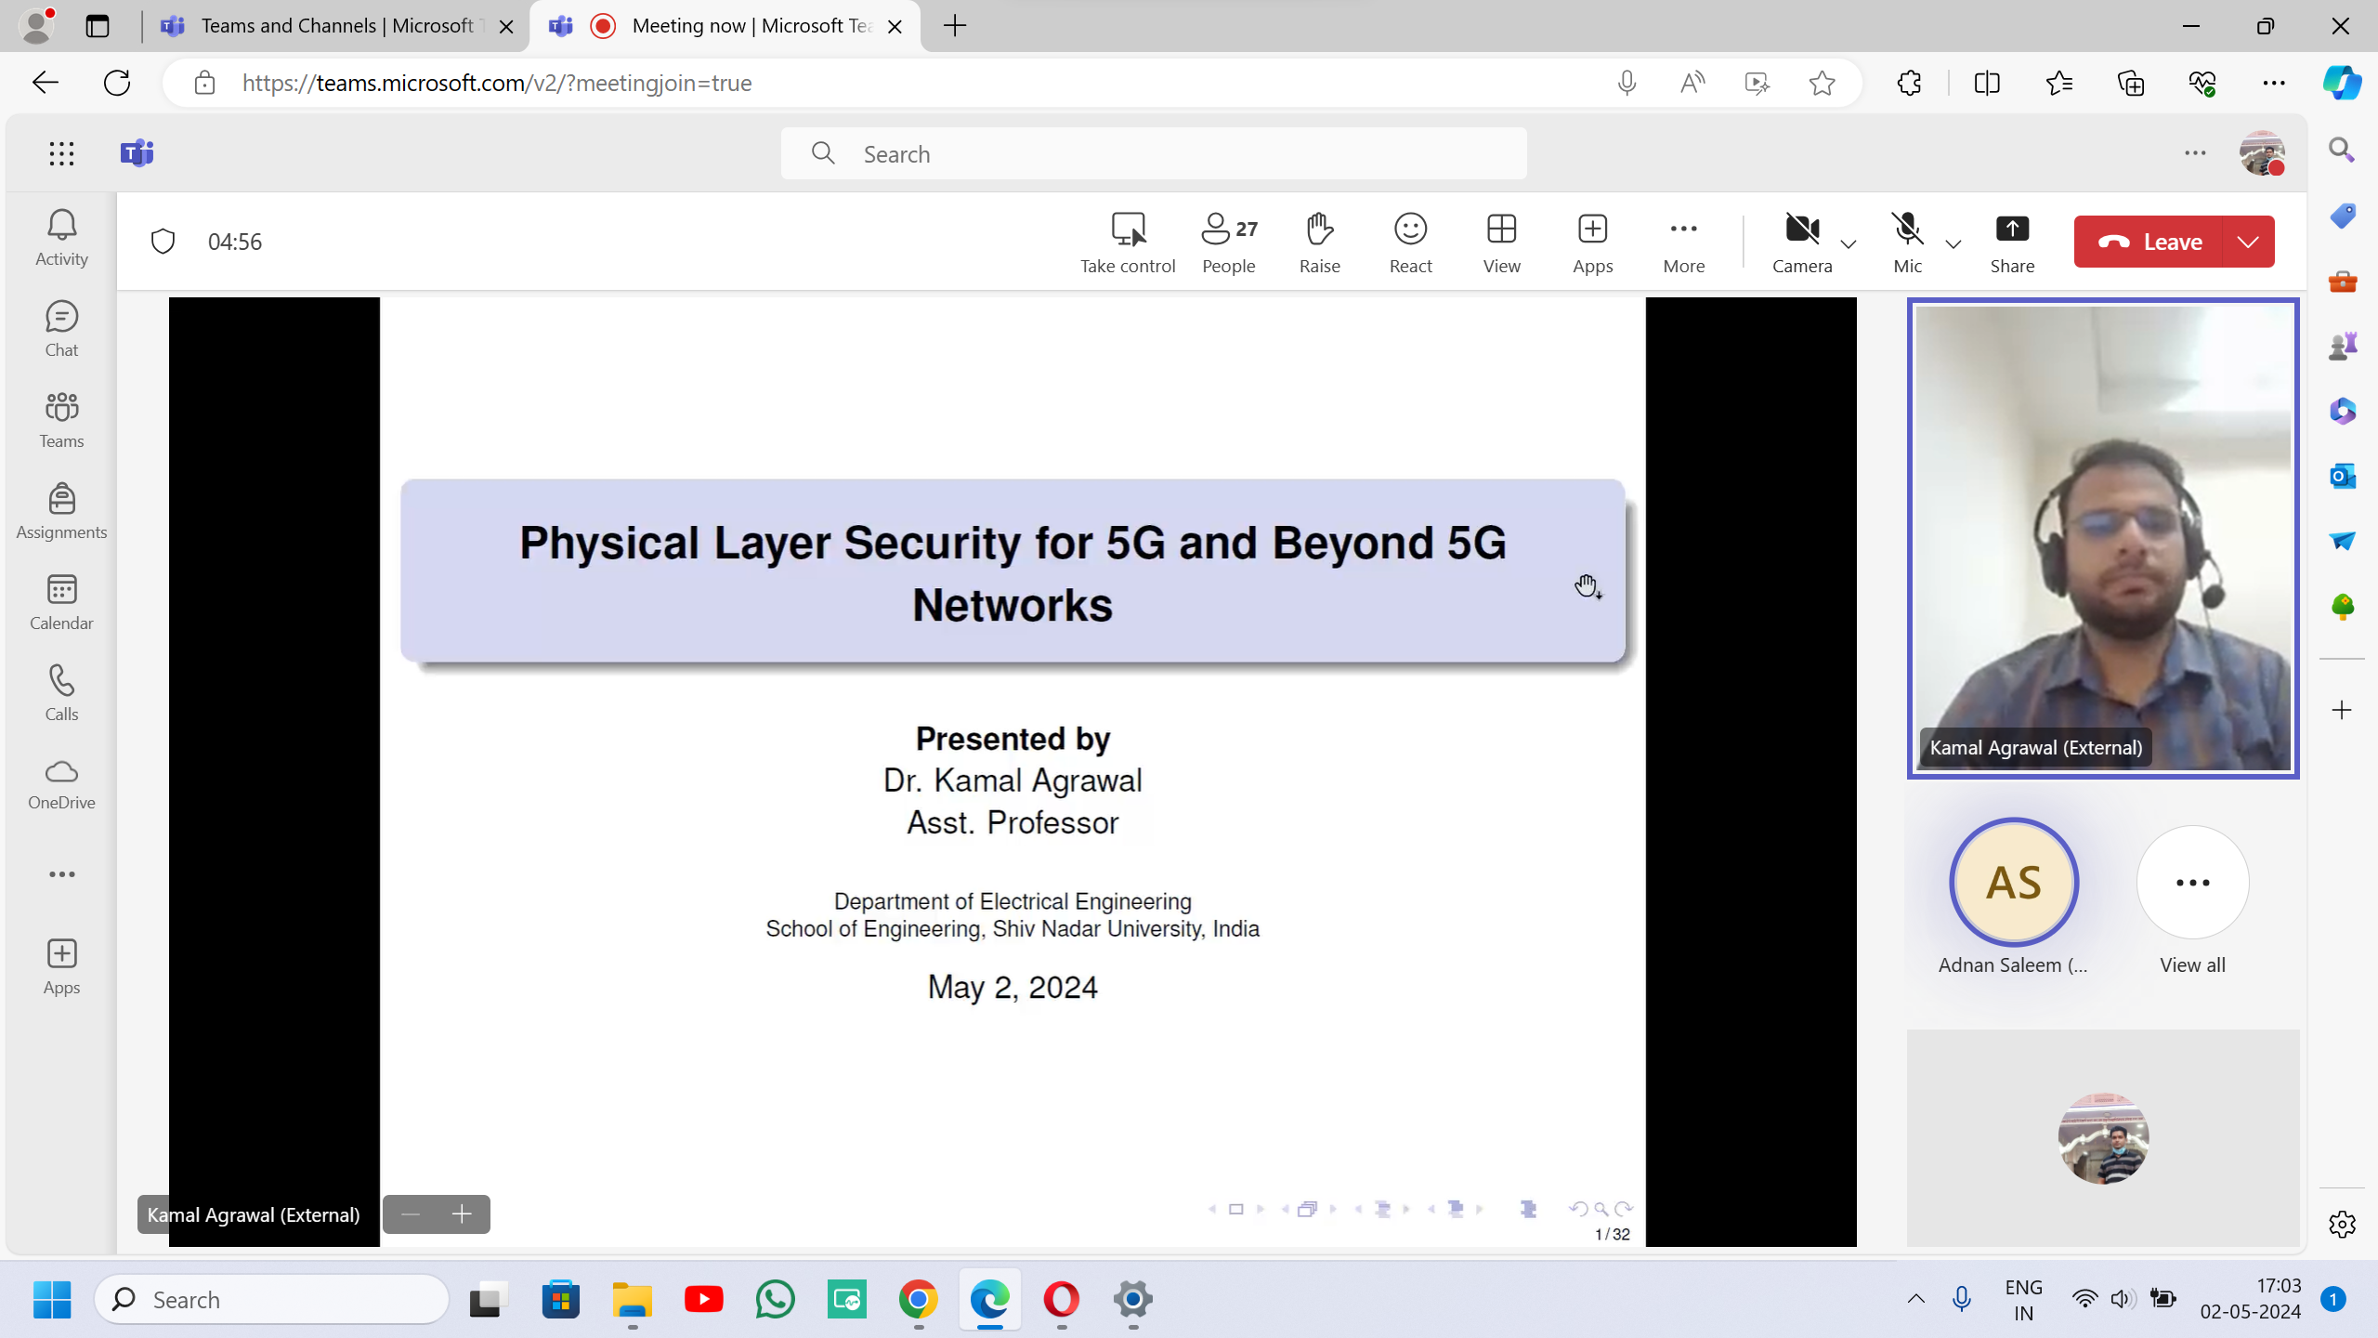Open the More meeting options menu
Screen dimensions: 2378x1338
pos(1683,242)
